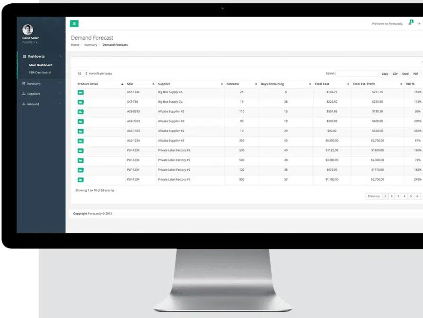Open product icon for ALB-7363 forecast 90
This screenshot has height=318, width=423.
coord(80,121)
